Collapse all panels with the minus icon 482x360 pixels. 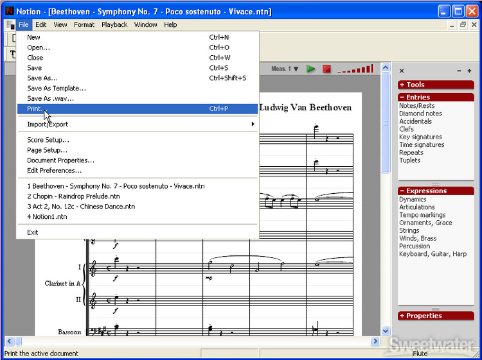tap(459, 71)
